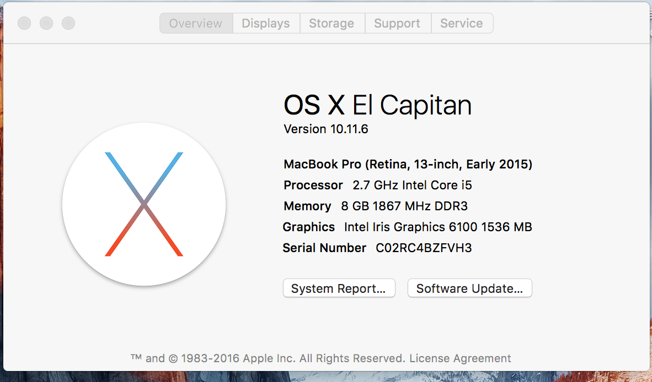Viewport: 652px width, 382px height.
Task: Close the About This Mac window
Action: pyautogui.click(x=25, y=23)
